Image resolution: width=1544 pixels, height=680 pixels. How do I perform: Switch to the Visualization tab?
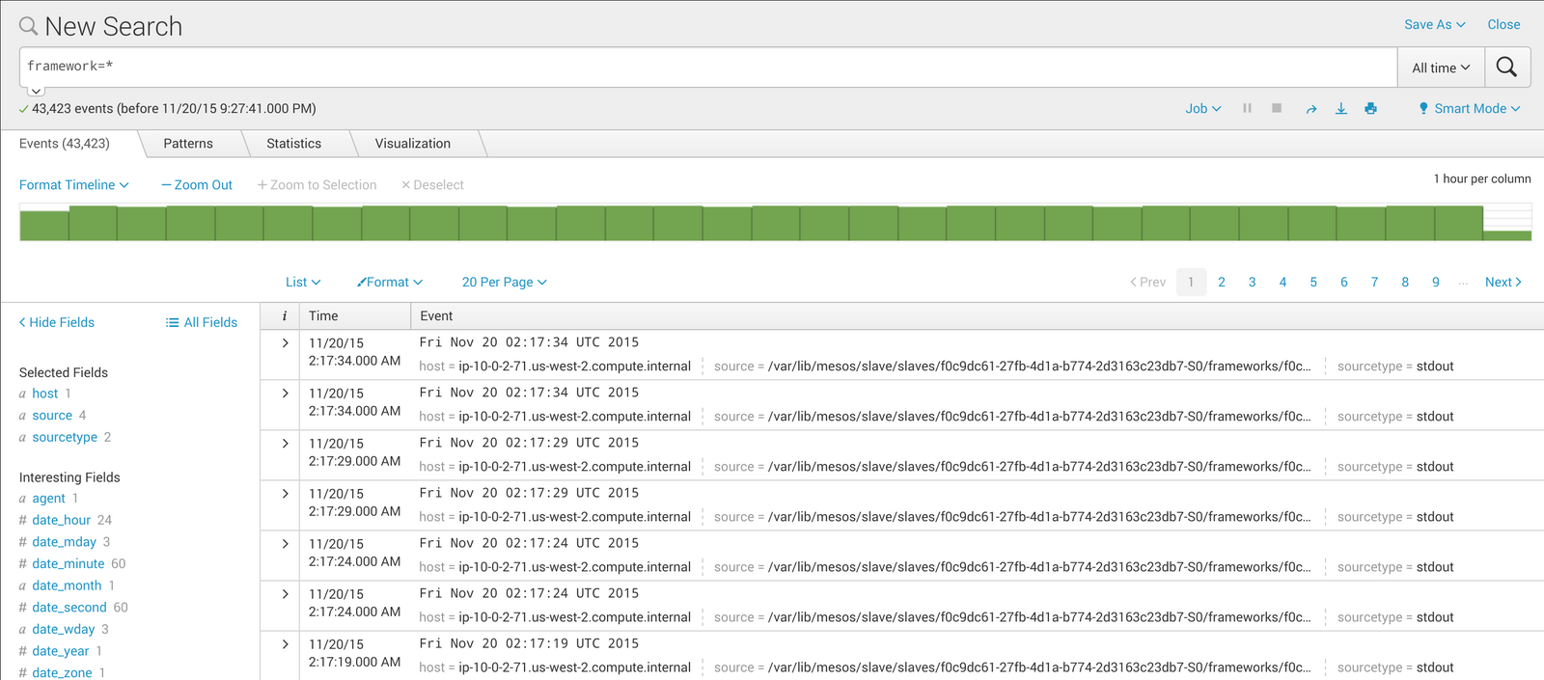413,144
